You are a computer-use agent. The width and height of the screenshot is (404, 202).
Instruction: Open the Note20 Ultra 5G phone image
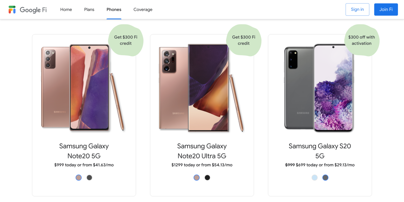201,88
